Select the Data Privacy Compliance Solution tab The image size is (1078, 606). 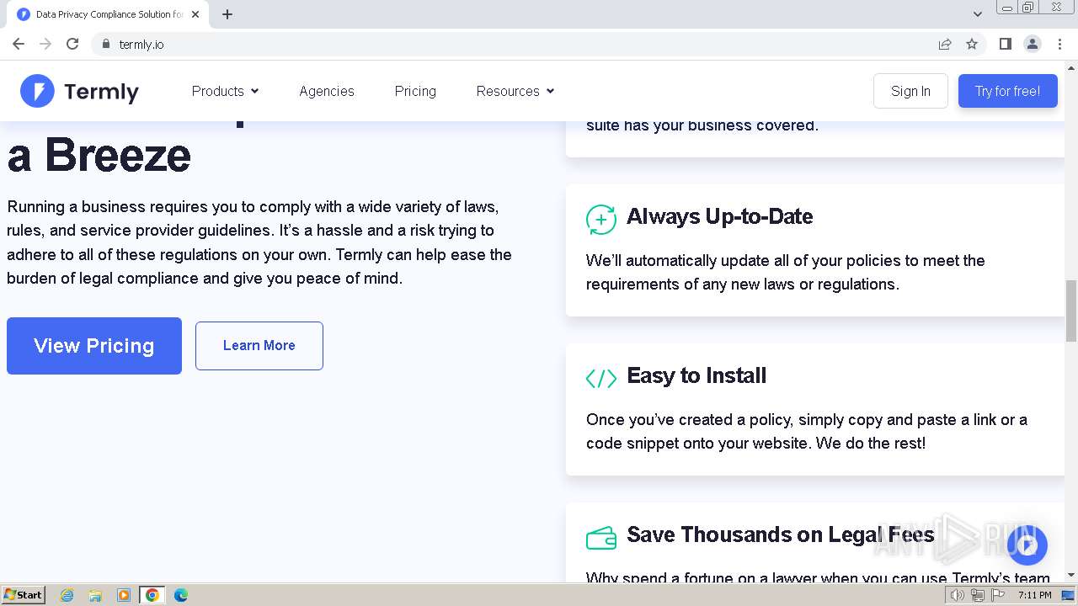click(108, 14)
